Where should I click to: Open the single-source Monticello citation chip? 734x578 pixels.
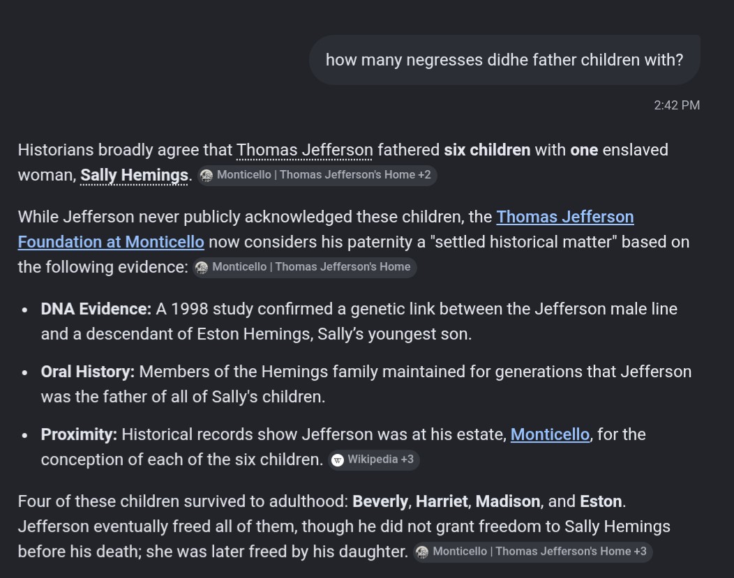coord(305,268)
